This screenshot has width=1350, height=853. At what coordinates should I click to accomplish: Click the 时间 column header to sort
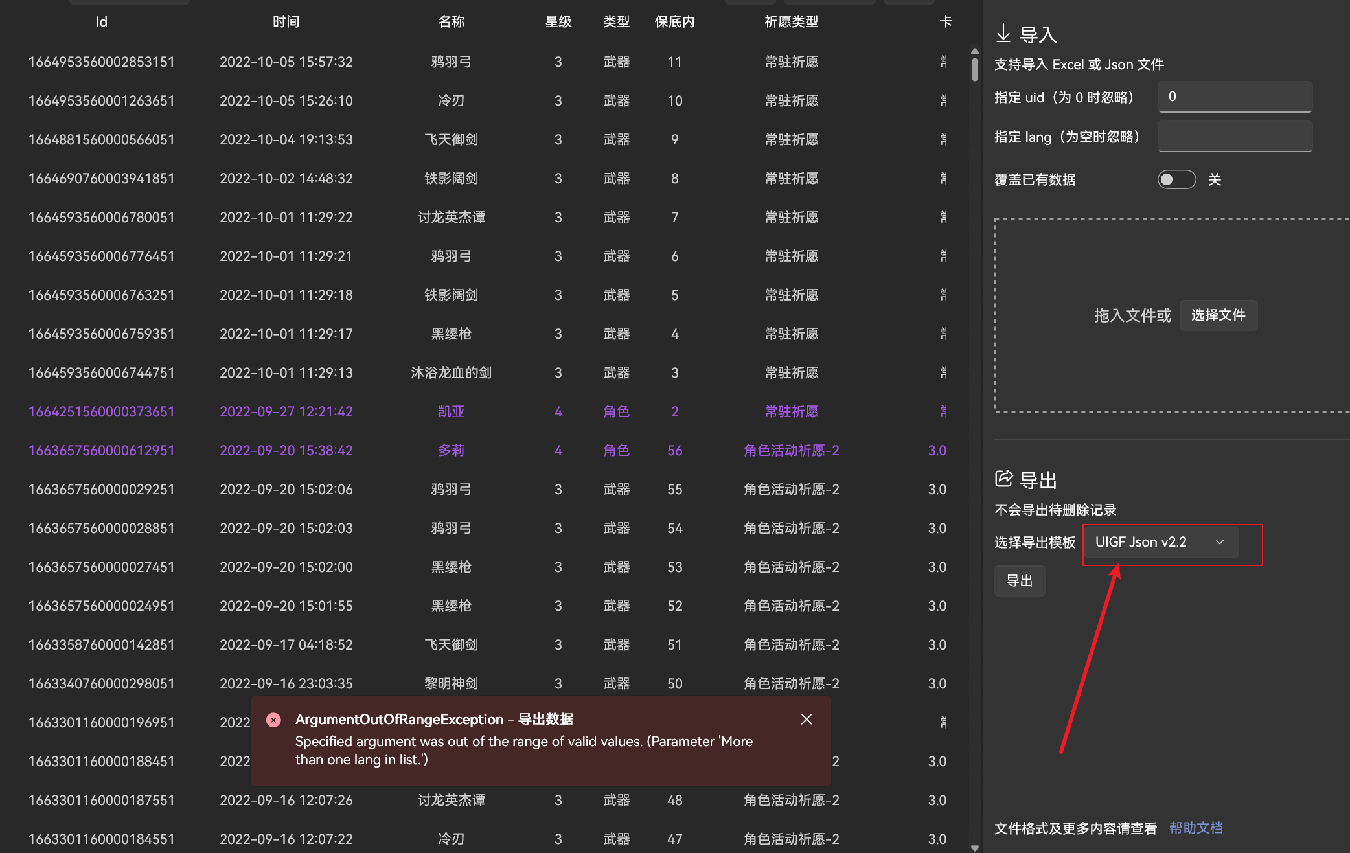286,21
